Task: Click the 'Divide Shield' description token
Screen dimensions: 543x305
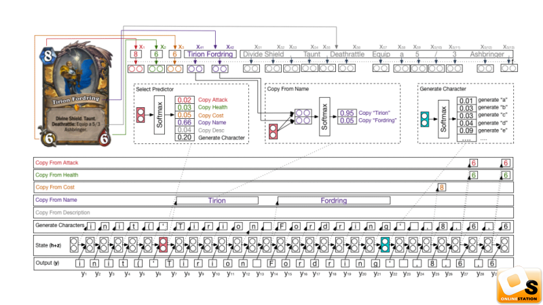Action: click(x=263, y=54)
